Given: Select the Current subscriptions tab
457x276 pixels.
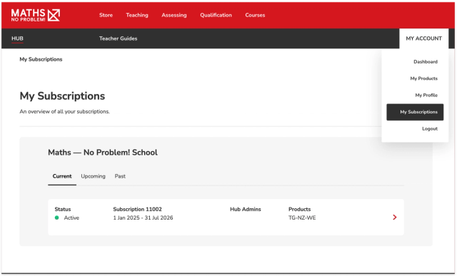Looking at the screenshot, I should pos(62,176).
